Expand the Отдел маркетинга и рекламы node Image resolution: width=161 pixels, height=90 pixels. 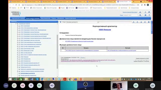click(18, 28)
